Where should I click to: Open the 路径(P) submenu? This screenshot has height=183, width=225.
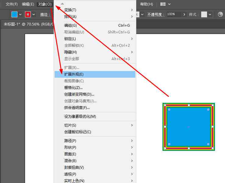tap(95, 141)
